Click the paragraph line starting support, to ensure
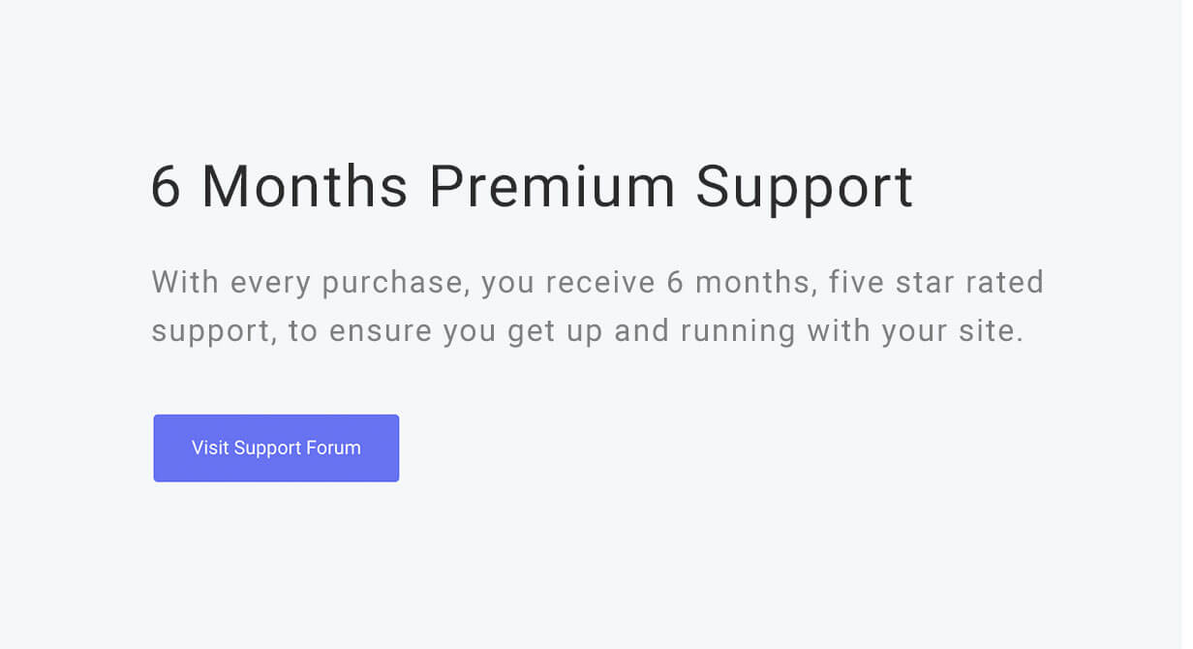This screenshot has height=649, width=1193. pyautogui.click(x=588, y=332)
